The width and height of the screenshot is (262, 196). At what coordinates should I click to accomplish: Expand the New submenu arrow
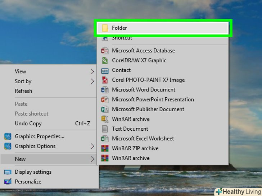(x=92, y=159)
